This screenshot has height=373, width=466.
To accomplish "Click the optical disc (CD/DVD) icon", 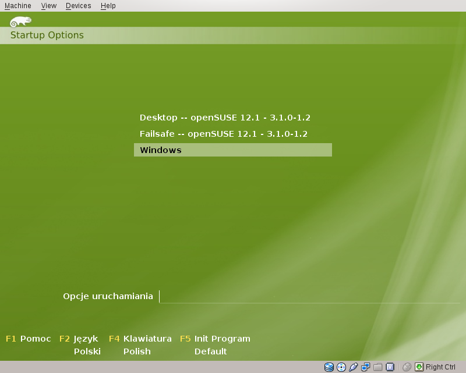I will pyautogui.click(x=341, y=367).
